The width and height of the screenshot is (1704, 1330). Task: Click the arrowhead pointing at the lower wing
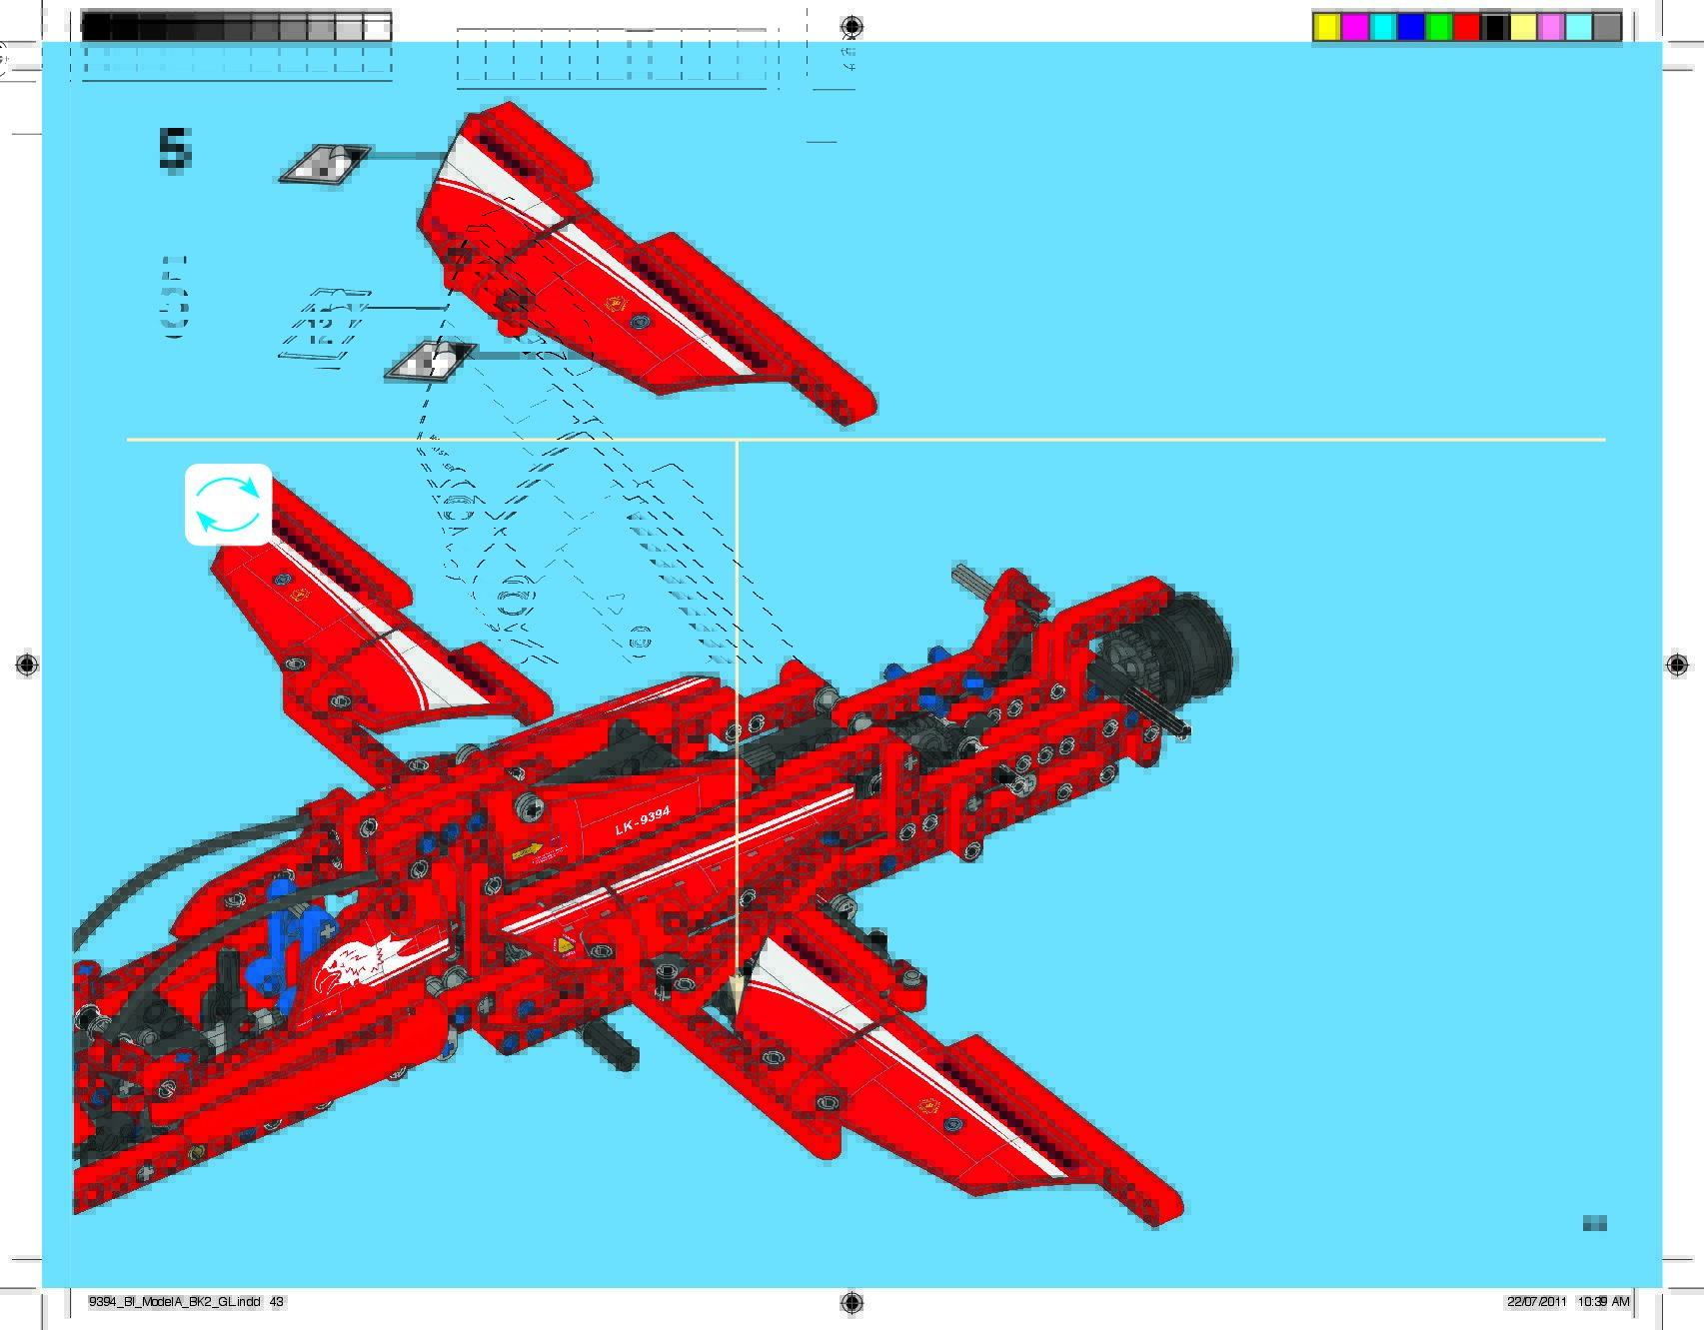[x=737, y=992]
